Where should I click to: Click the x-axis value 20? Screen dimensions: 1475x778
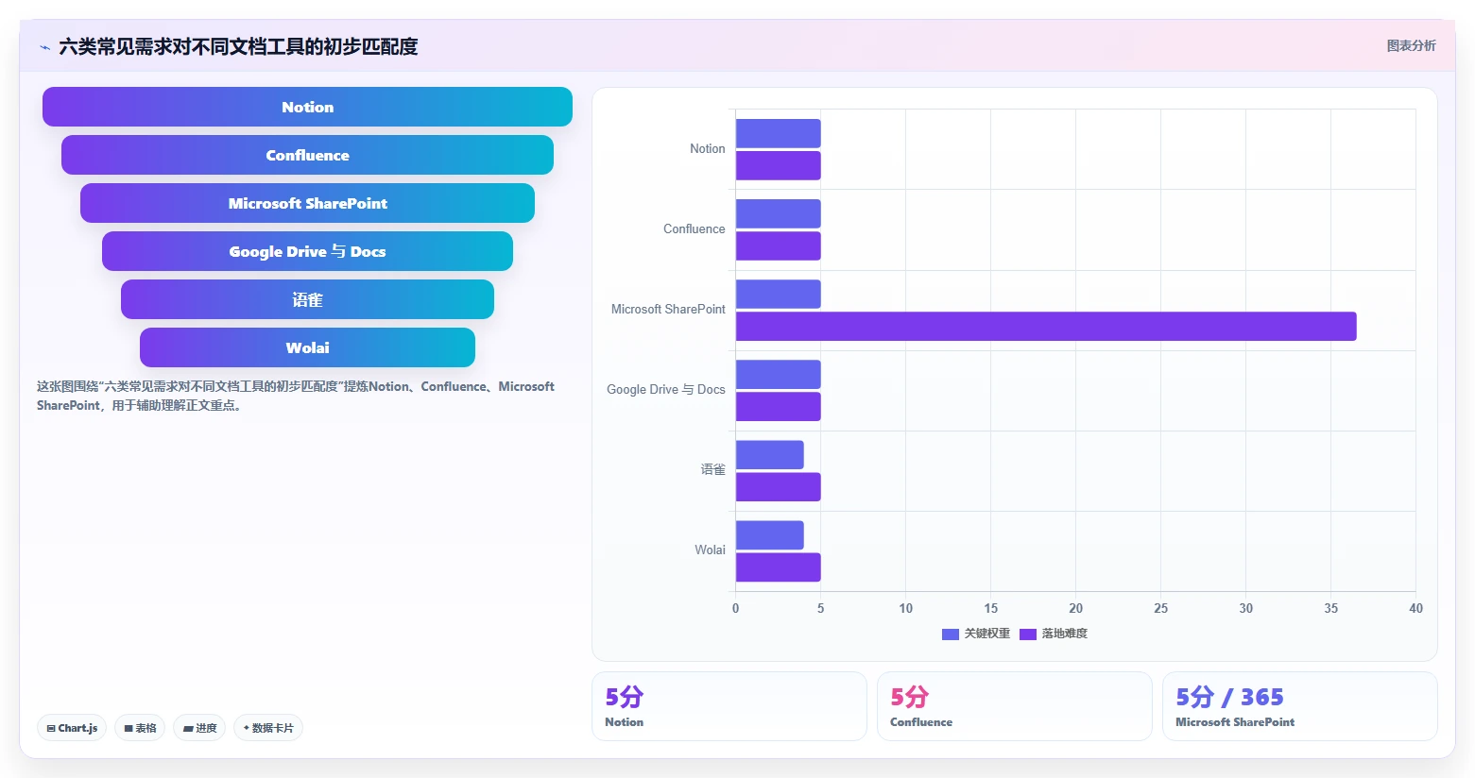point(1075,608)
